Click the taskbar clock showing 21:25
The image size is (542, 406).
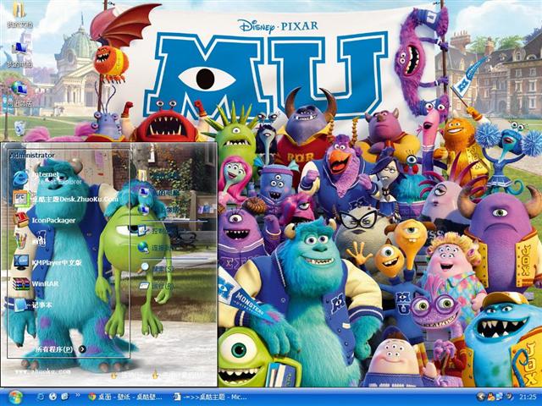click(529, 397)
